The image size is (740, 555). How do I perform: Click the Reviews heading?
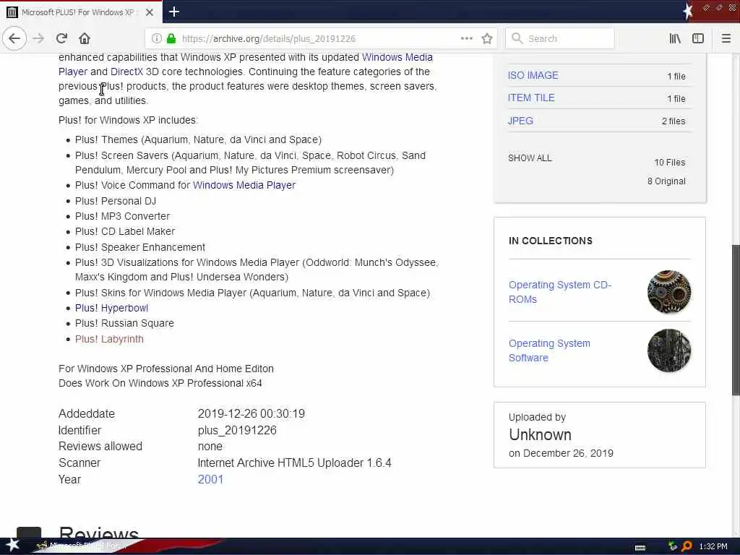[x=98, y=533]
